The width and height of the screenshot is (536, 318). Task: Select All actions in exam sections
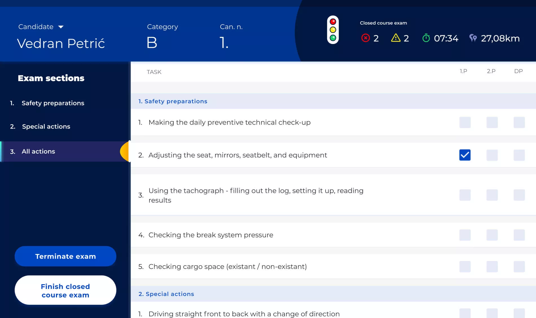point(38,151)
